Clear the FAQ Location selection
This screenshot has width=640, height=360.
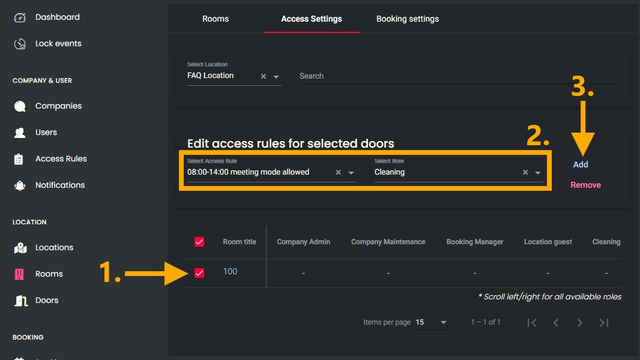[x=264, y=77]
